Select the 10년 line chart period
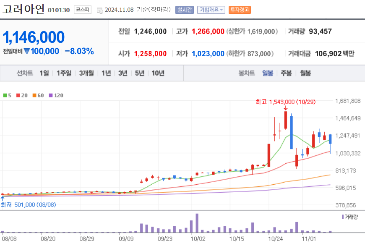This screenshot has width=365, height=246. 158,73
